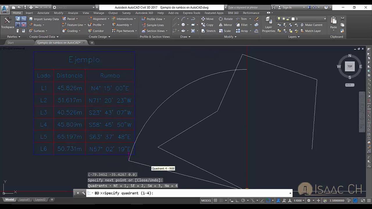The width and height of the screenshot is (372, 209).
Task: Click the command line wrench icon
Action: click(x=83, y=193)
